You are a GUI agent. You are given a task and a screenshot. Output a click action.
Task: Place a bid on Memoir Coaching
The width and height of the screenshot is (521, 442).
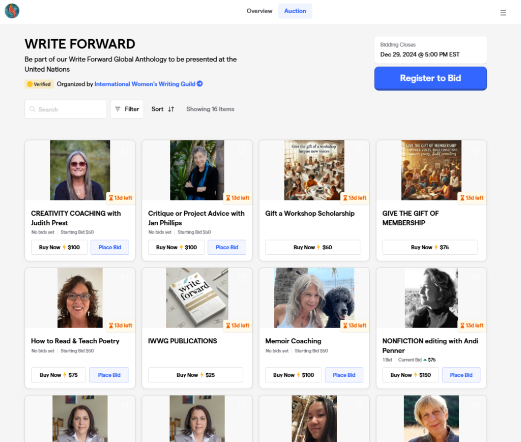click(x=344, y=375)
